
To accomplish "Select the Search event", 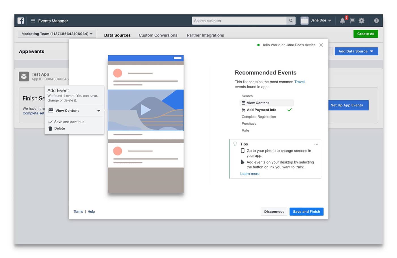I will click(x=247, y=96).
